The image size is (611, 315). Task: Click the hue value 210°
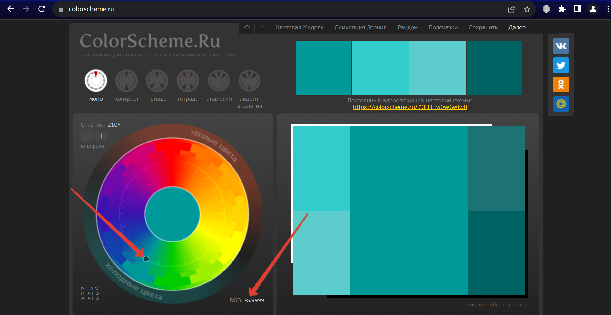click(114, 125)
